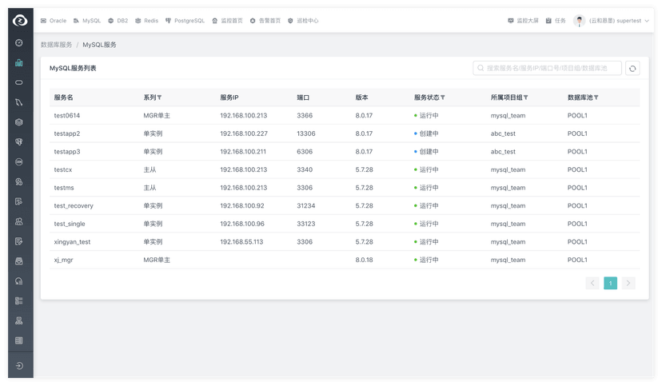This screenshot has height=386, width=662.
Task: Focus the service search input field
Action: click(x=547, y=68)
